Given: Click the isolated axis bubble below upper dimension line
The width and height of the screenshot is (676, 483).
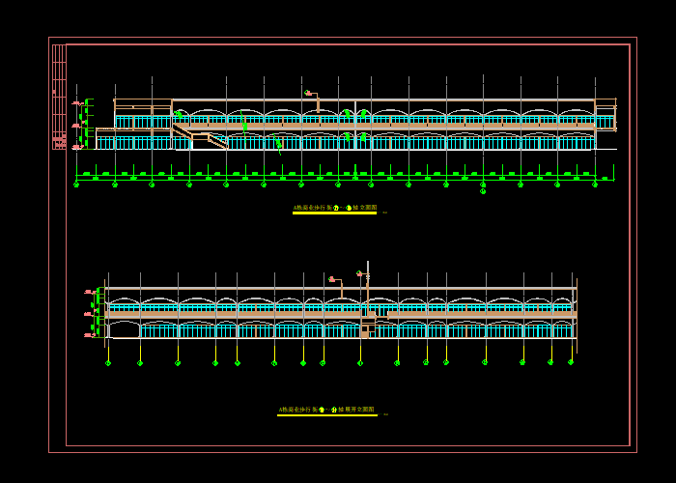Looking at the screenshot, I should (483, 191).
